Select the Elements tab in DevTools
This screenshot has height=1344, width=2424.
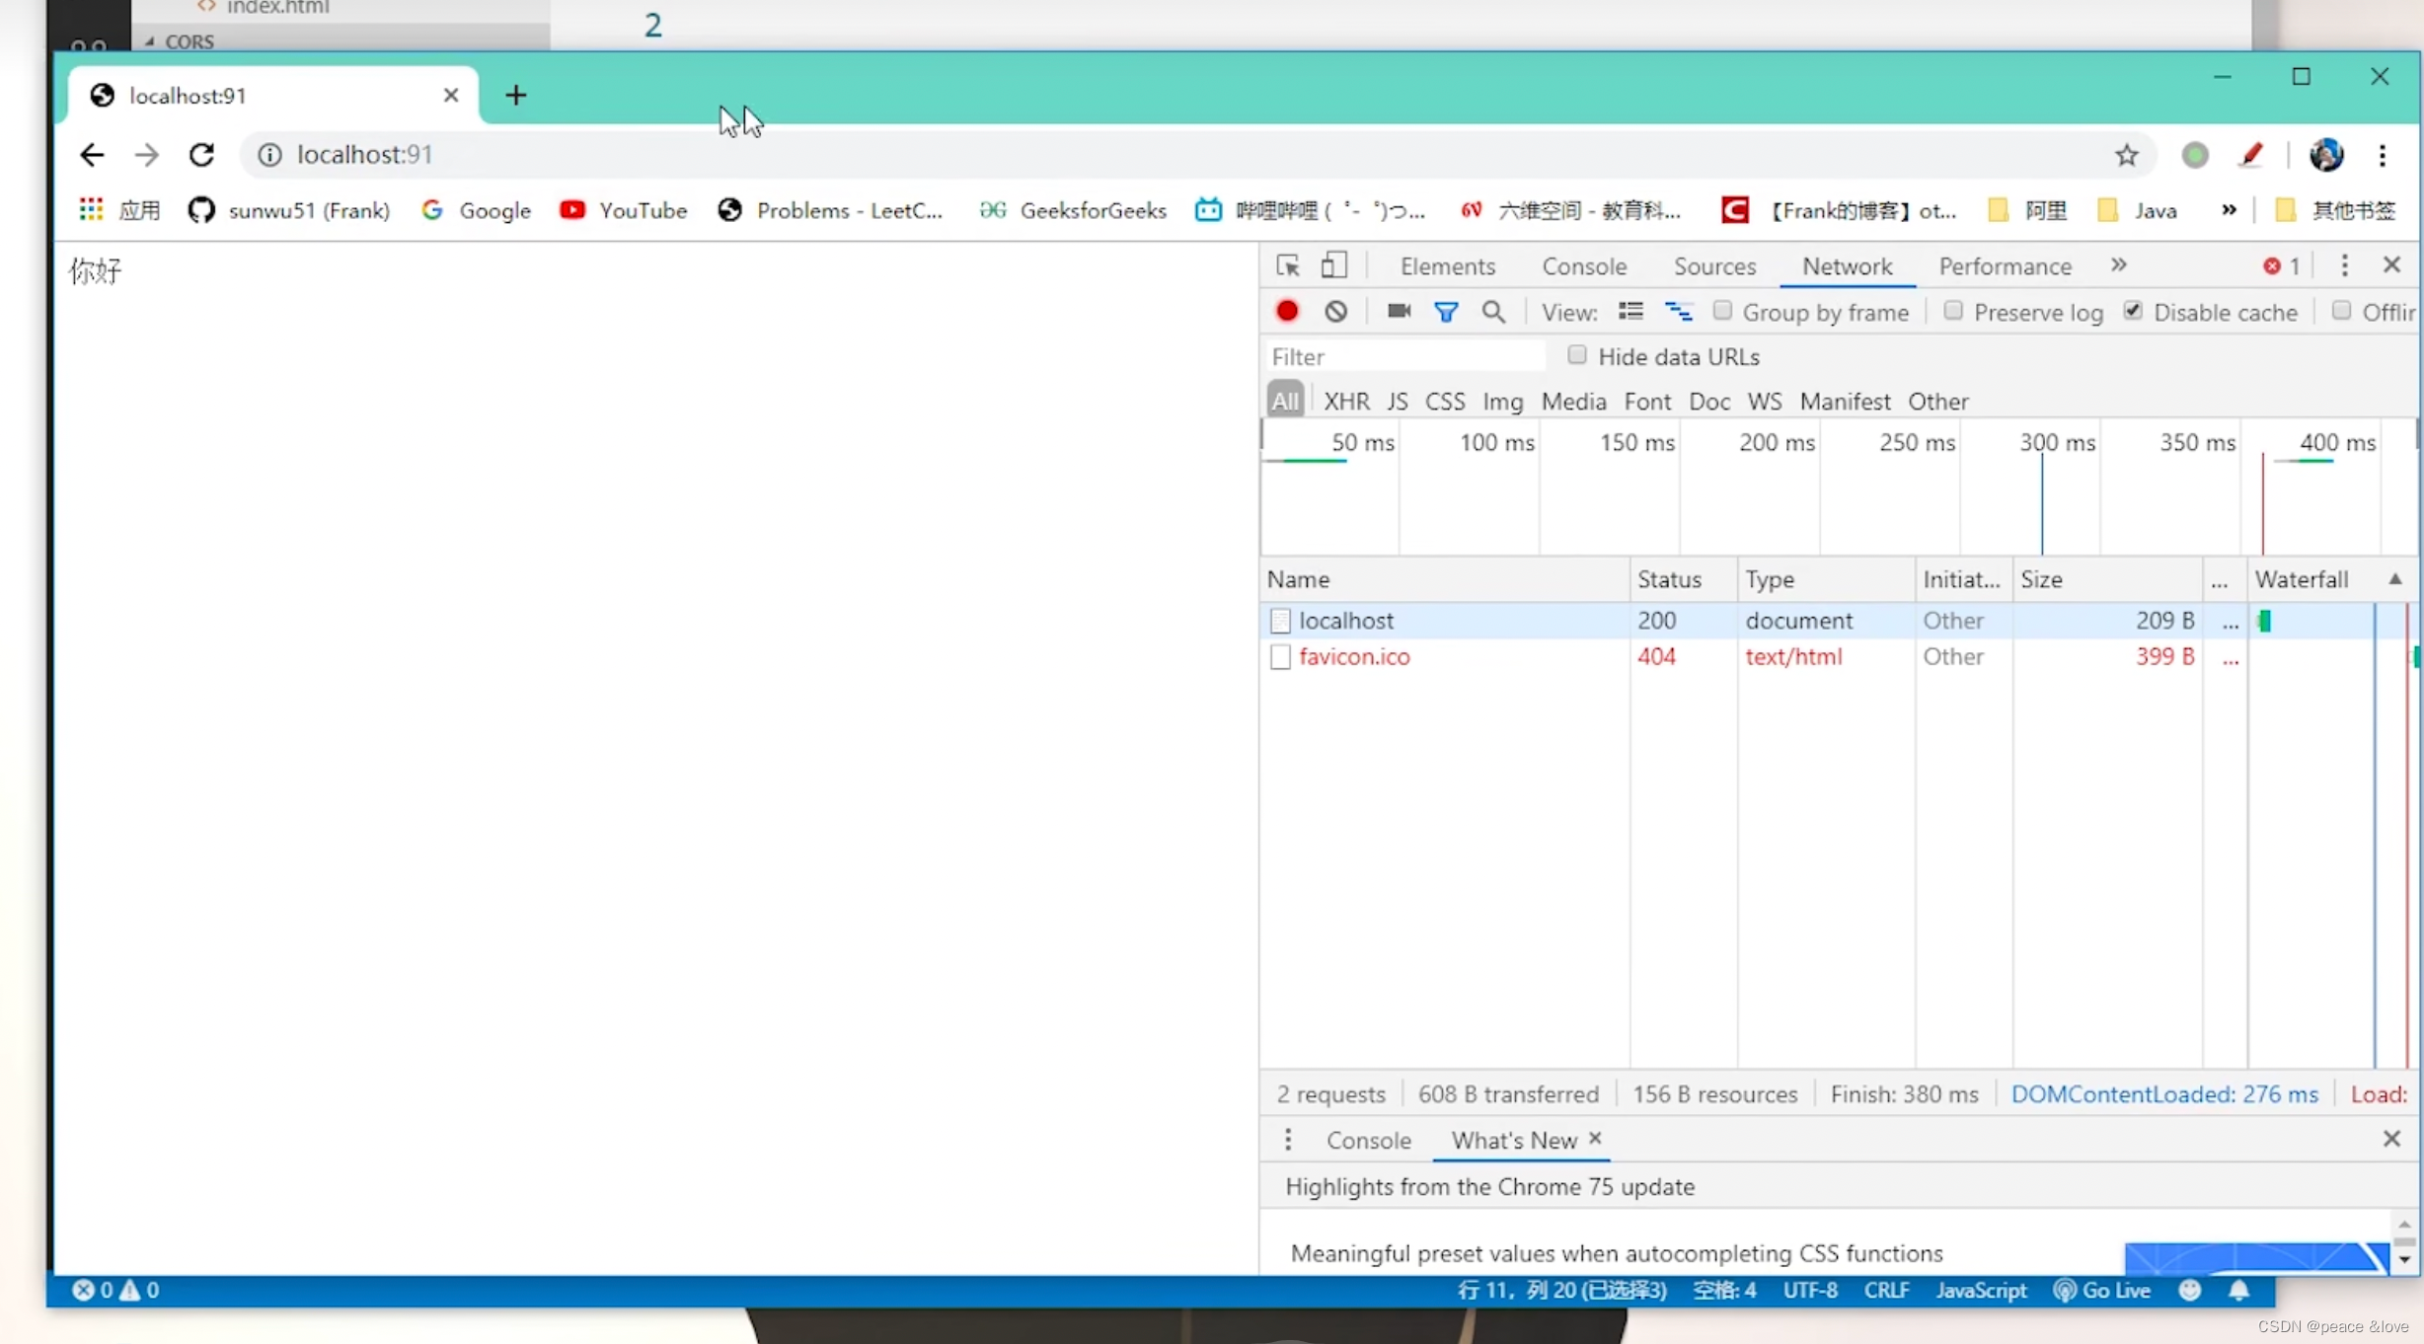coord(1446,264)
